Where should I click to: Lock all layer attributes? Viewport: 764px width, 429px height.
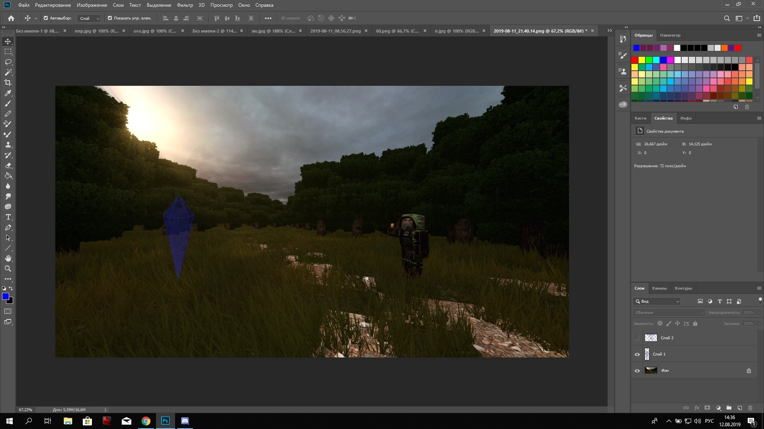[695, 324]
